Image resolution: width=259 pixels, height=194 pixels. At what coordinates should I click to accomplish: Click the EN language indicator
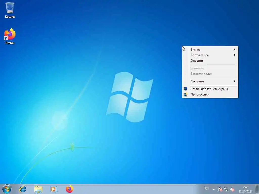(x=207, y=188)
